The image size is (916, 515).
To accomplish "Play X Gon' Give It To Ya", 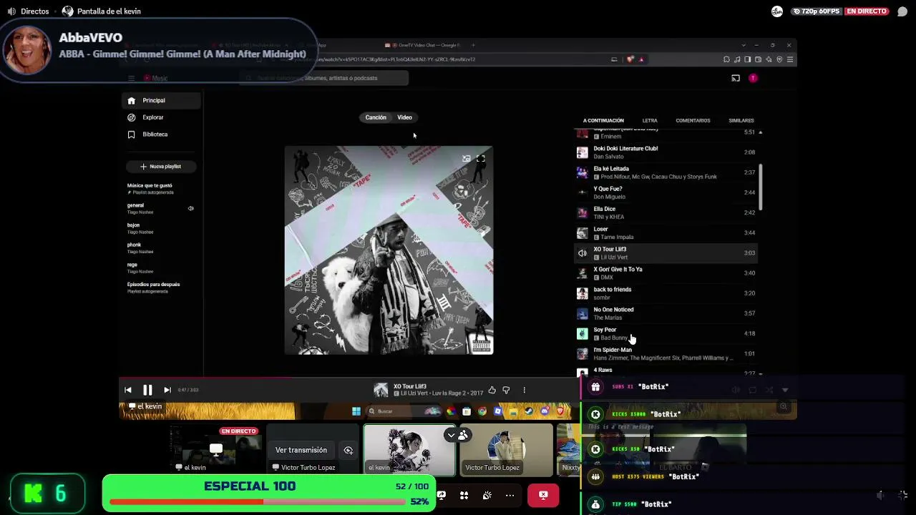I will click(x=666, y=273).
